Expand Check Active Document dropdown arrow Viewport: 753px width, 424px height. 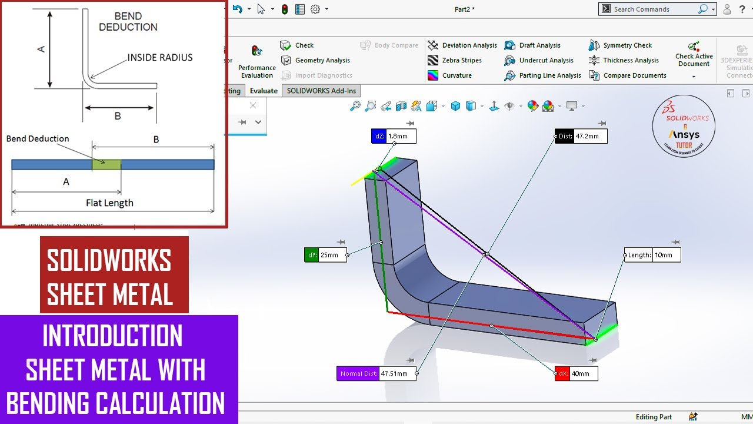[694, 77]
